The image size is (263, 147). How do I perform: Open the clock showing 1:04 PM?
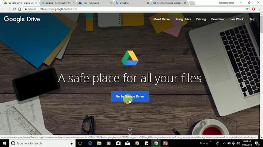247,143
